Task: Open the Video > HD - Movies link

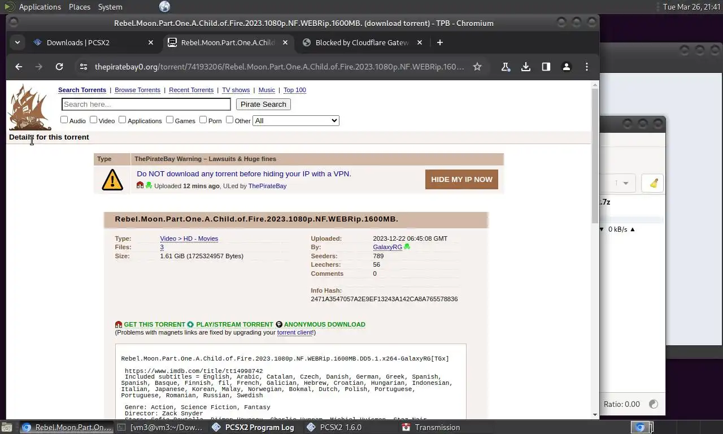Action: [x=189, y=238]
